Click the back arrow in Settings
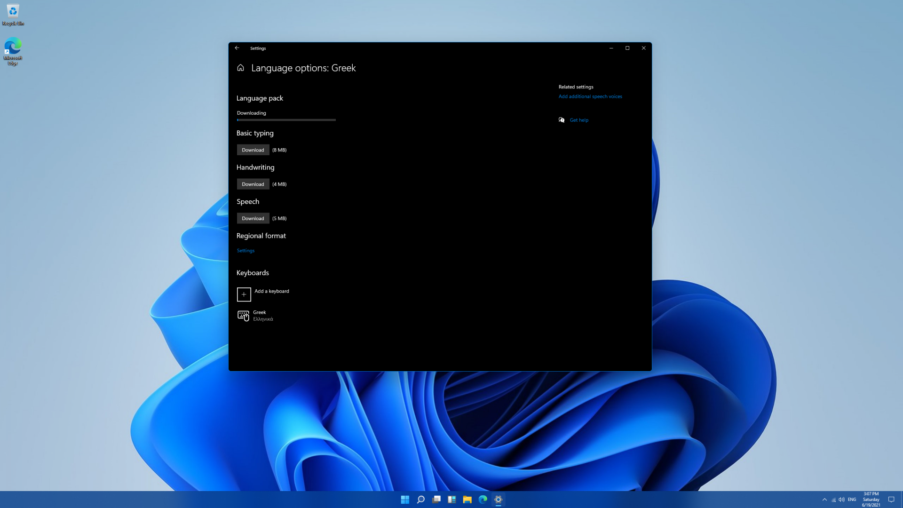 [x=237, y=48]
